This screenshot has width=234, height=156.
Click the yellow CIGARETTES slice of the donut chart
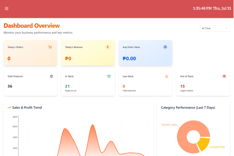tap(203, 144)
